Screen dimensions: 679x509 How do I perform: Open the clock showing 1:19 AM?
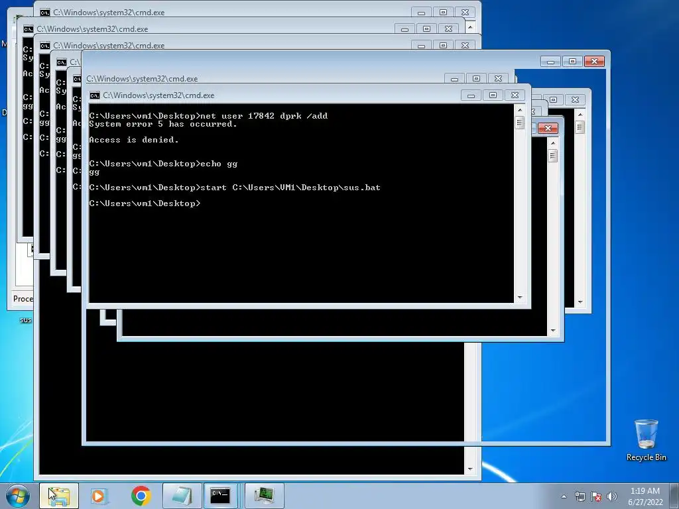coord(645,491)
